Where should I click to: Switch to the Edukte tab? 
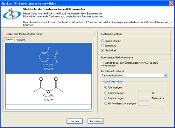coord(9,40)
